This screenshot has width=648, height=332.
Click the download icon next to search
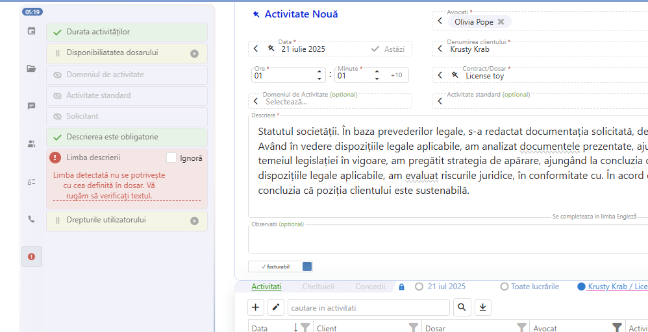click(483, 307)
